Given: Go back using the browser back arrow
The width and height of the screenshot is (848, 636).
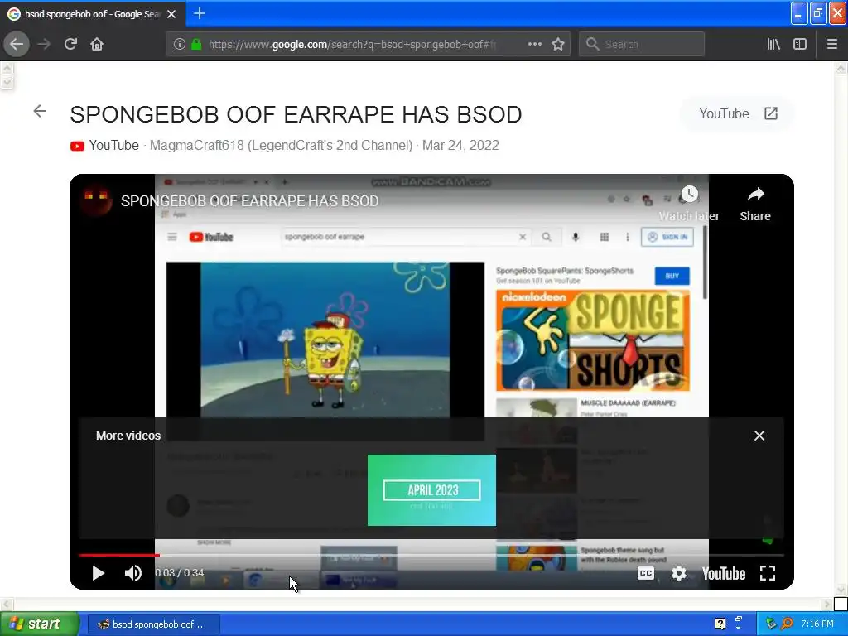Looking at the screenshot, I should (x=17, y=44).
